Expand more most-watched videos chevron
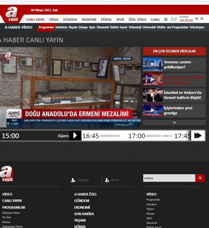 click(174, 123)
